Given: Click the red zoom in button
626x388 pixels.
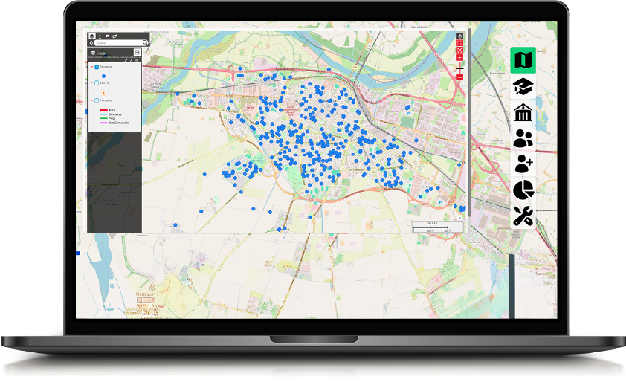Looking at the screenshot, I should (x=460, y=58).
